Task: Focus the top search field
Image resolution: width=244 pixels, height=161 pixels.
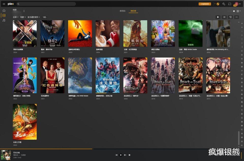Action: coord(46,4)
